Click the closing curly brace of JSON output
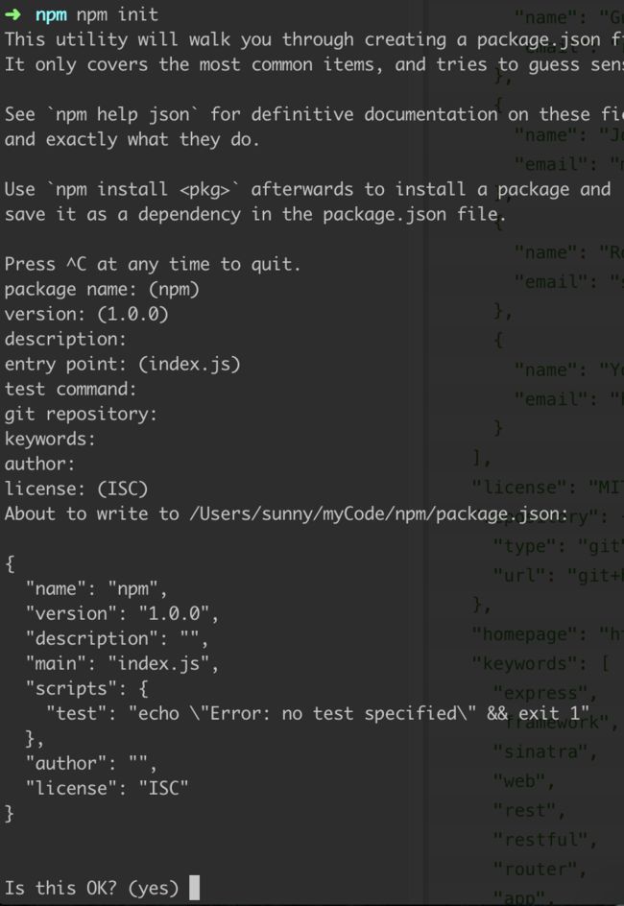Screen dimensions: 624x906 (x=10, y=813)
